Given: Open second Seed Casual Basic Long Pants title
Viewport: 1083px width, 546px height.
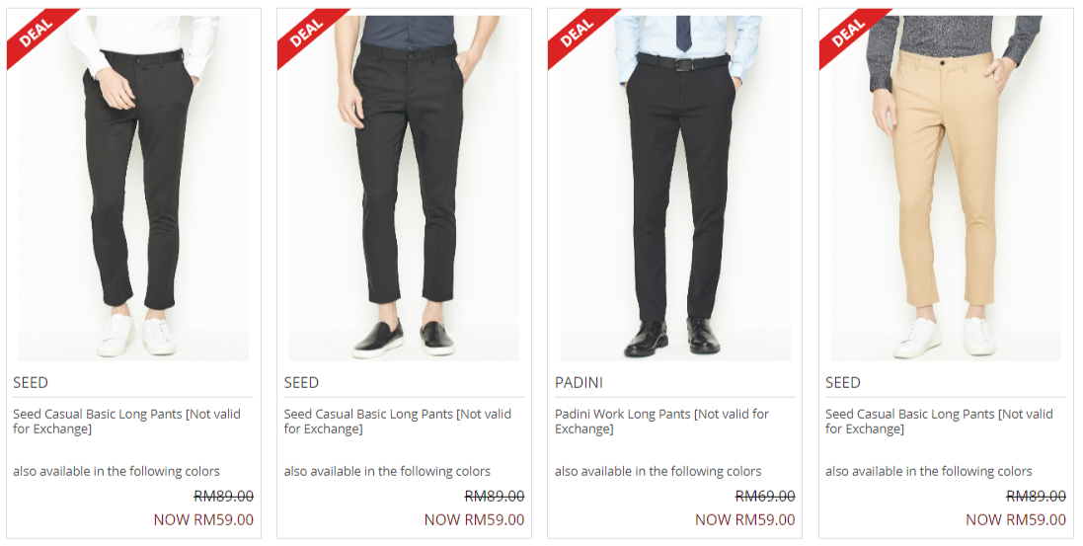Looking at the screenshot, I should tap(398, 422).
